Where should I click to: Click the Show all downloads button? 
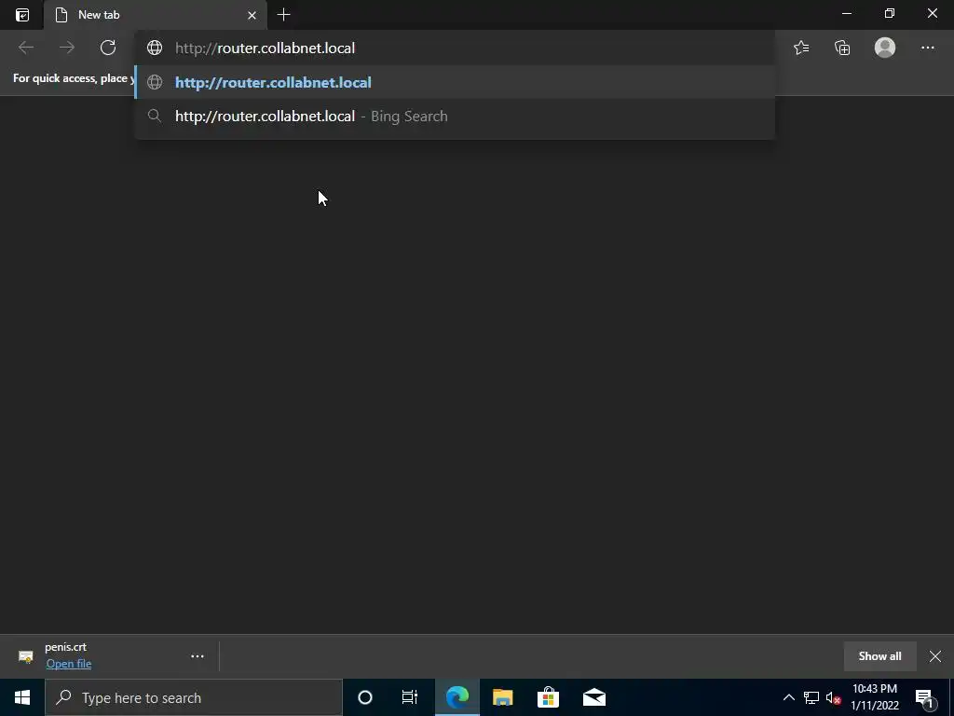click(x=879, y=655)
